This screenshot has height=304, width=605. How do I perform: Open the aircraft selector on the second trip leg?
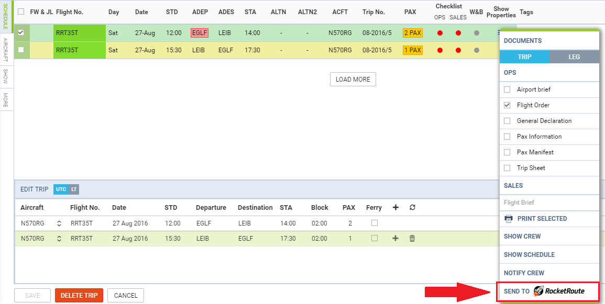[59, 239]
